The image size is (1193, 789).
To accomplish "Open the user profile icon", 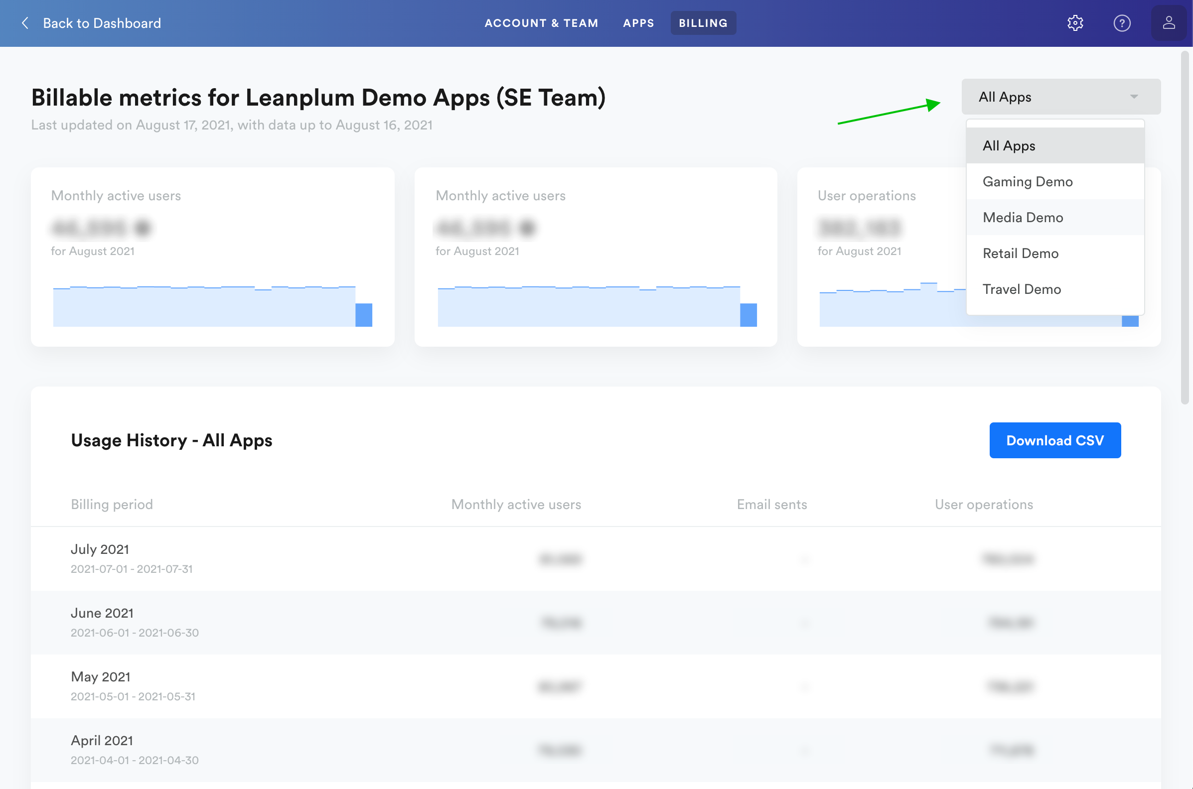I will [x=1169, y=23].
